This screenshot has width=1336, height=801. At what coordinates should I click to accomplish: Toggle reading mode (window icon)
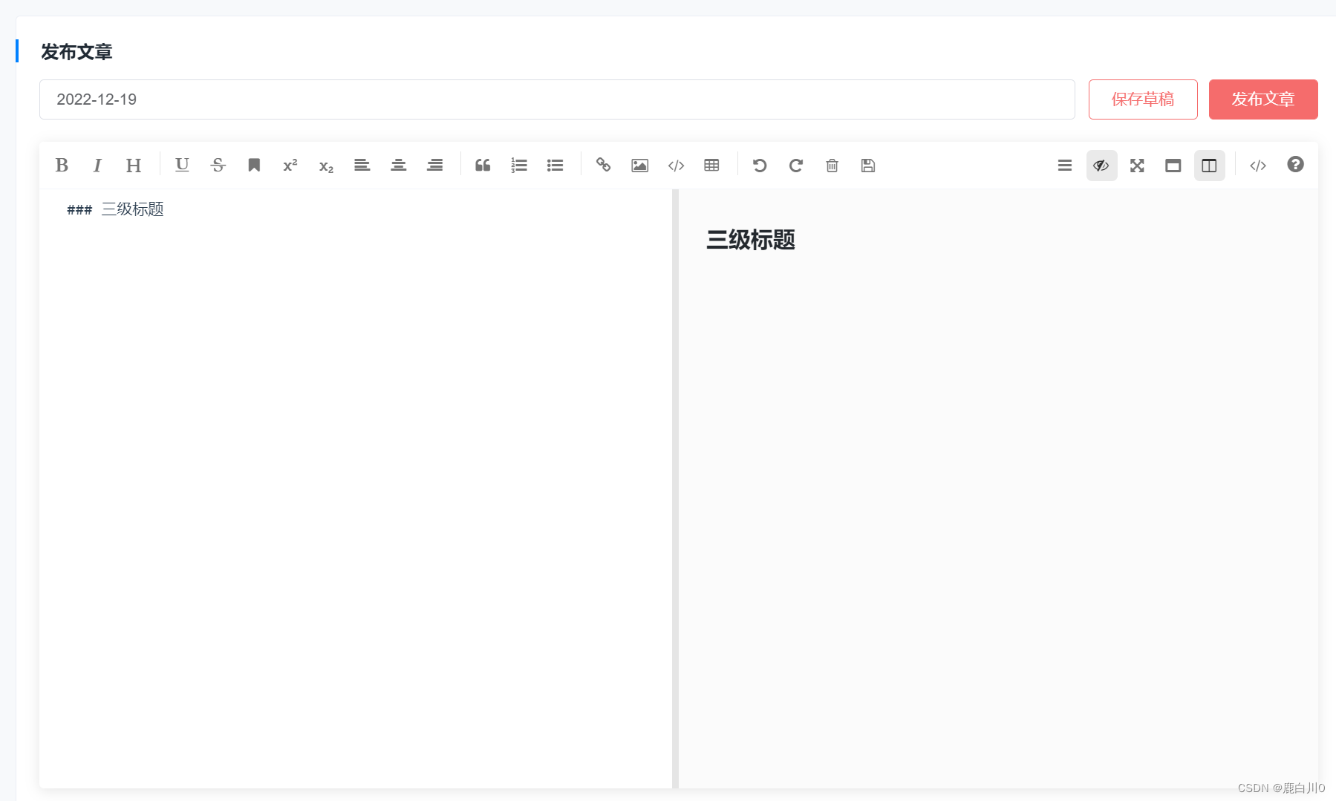[x=1173, y=165]
